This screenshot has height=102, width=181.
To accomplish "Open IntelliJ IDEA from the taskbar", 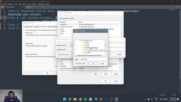I will tap(106, 99).
